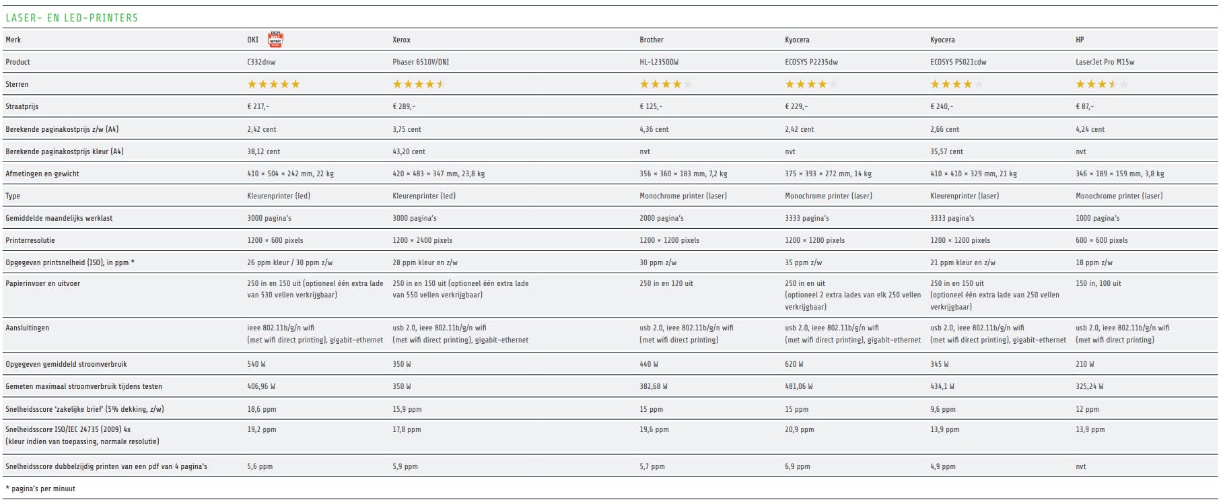The image size is (1223, 504).
Task: Click the LaserJet Pro M15w product name
Action: click(1105, 62)
